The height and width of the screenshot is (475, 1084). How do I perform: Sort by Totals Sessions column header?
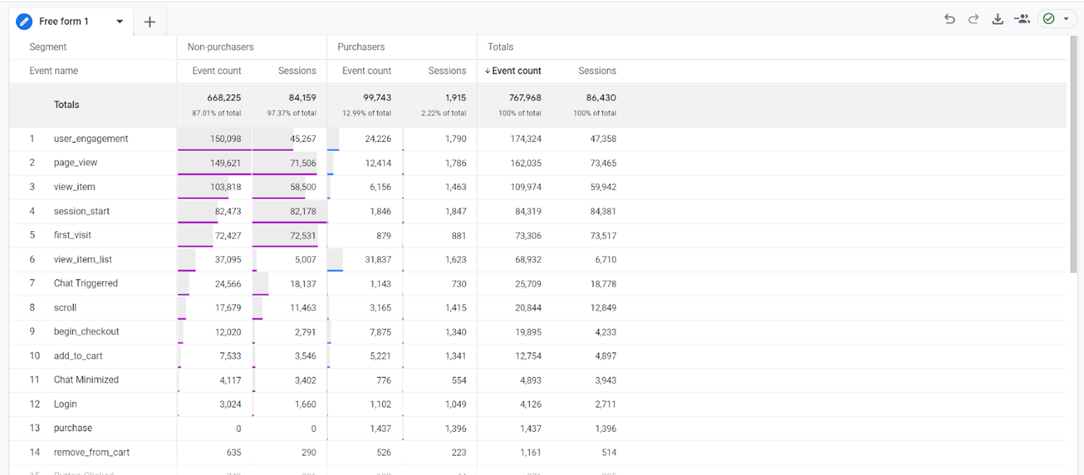[597, 71]
